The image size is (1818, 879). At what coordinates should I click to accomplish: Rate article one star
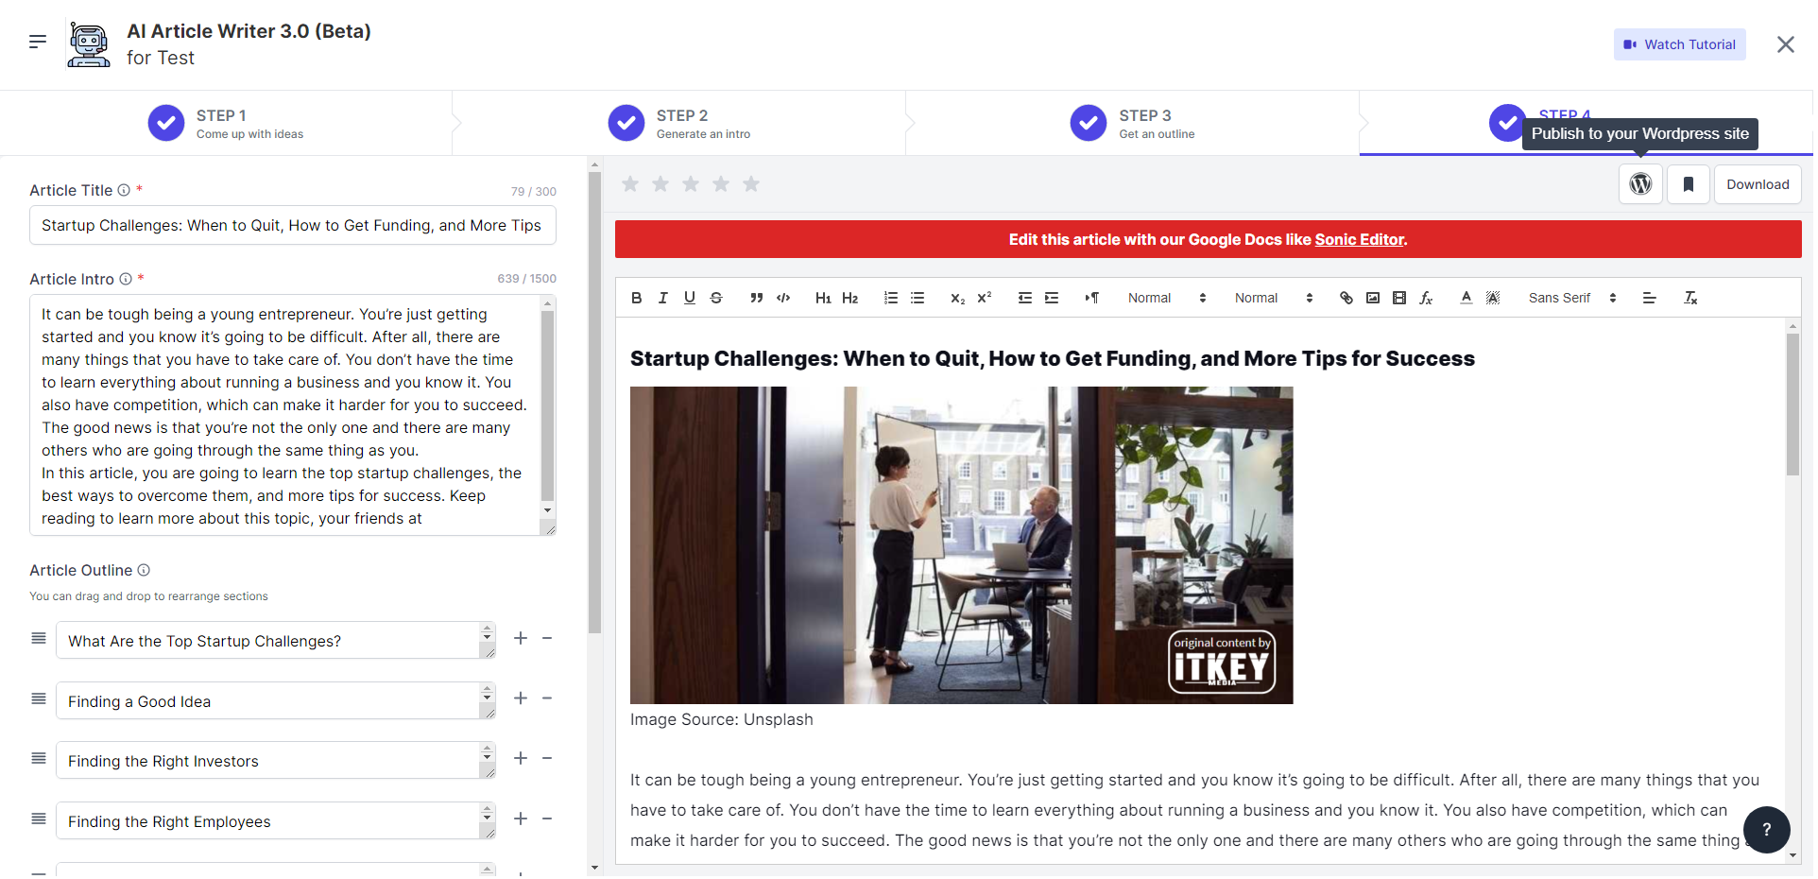coord(630,183)
